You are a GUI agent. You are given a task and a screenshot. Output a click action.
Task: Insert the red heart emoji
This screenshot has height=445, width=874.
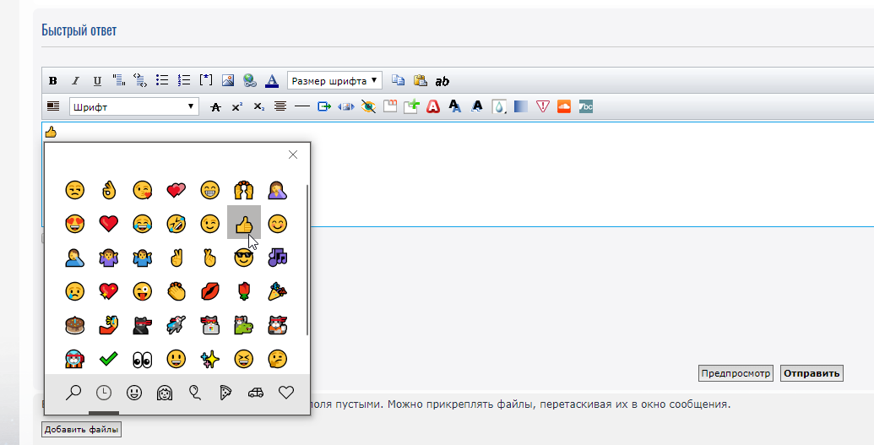coord(109,224)
